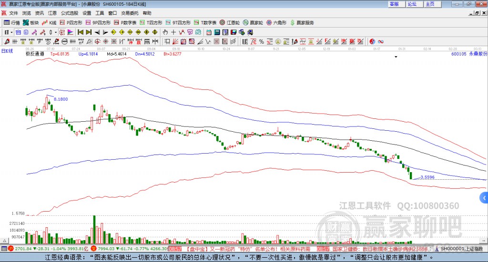
Task: Open the 板块 sector view
Action: tap(30, 23)
